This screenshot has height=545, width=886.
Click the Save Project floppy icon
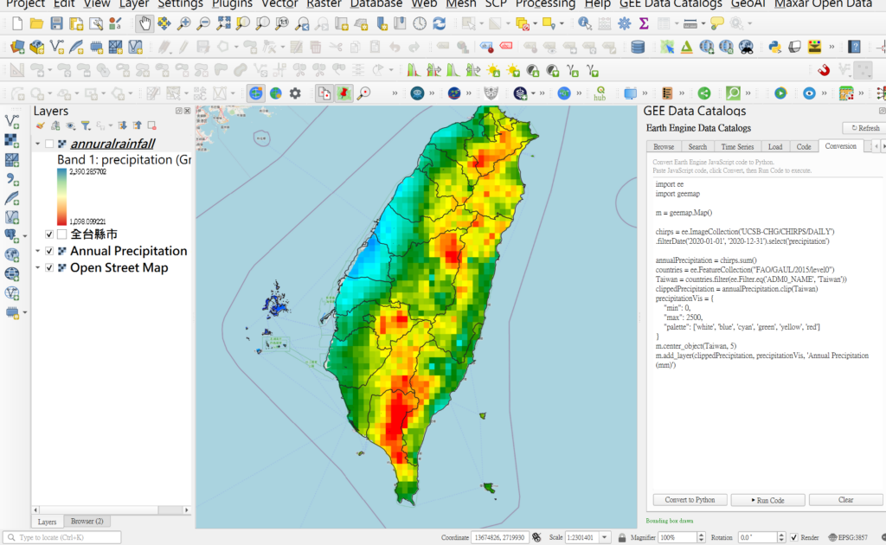click(x=55, y=23)
